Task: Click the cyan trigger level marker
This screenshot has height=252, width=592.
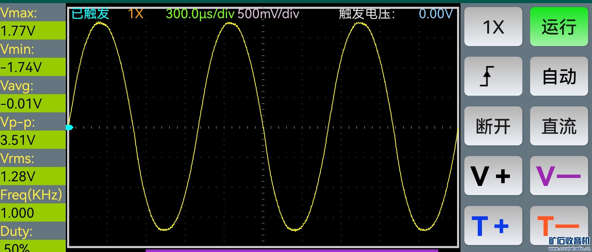Action: 70,127
